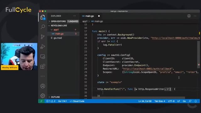The height and width of the screenshot is (113, 201).
Task: Click the localhost:8081 auth callback URL
Action: coord(147,69)
